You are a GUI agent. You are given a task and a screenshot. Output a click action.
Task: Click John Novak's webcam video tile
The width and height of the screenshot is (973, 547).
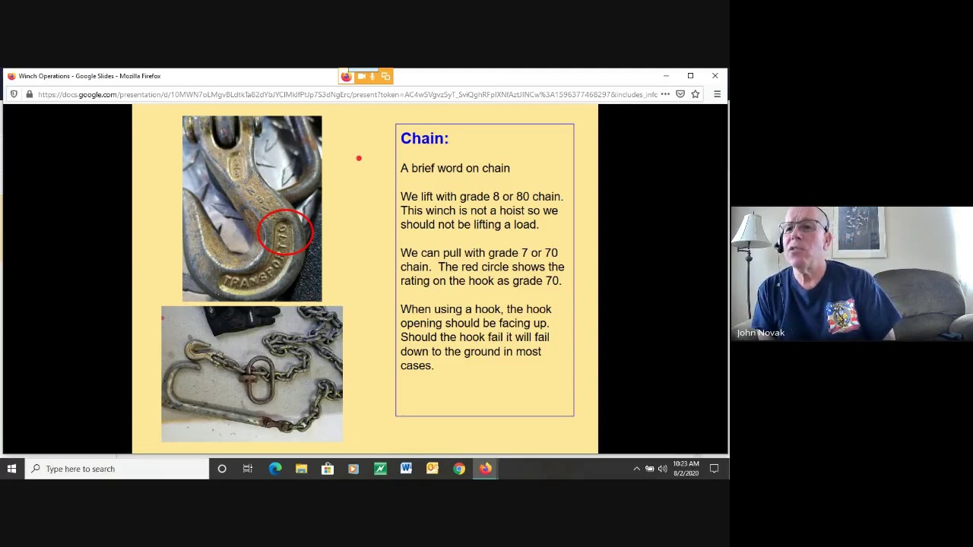pos(851,273)
